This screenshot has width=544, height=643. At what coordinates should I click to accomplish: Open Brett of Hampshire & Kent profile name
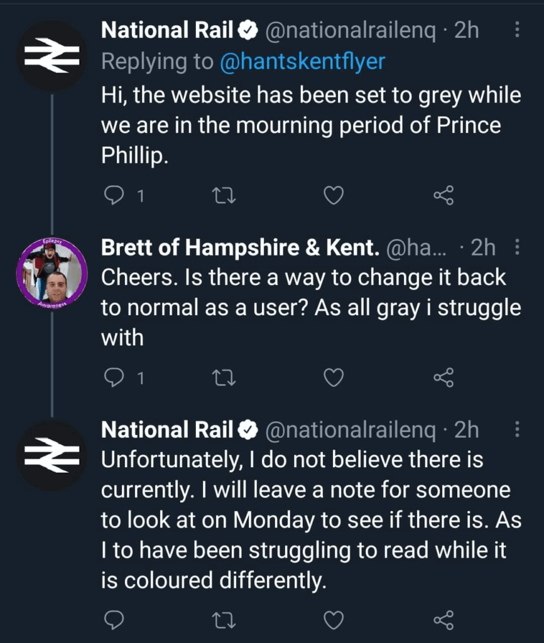point(240,249)
